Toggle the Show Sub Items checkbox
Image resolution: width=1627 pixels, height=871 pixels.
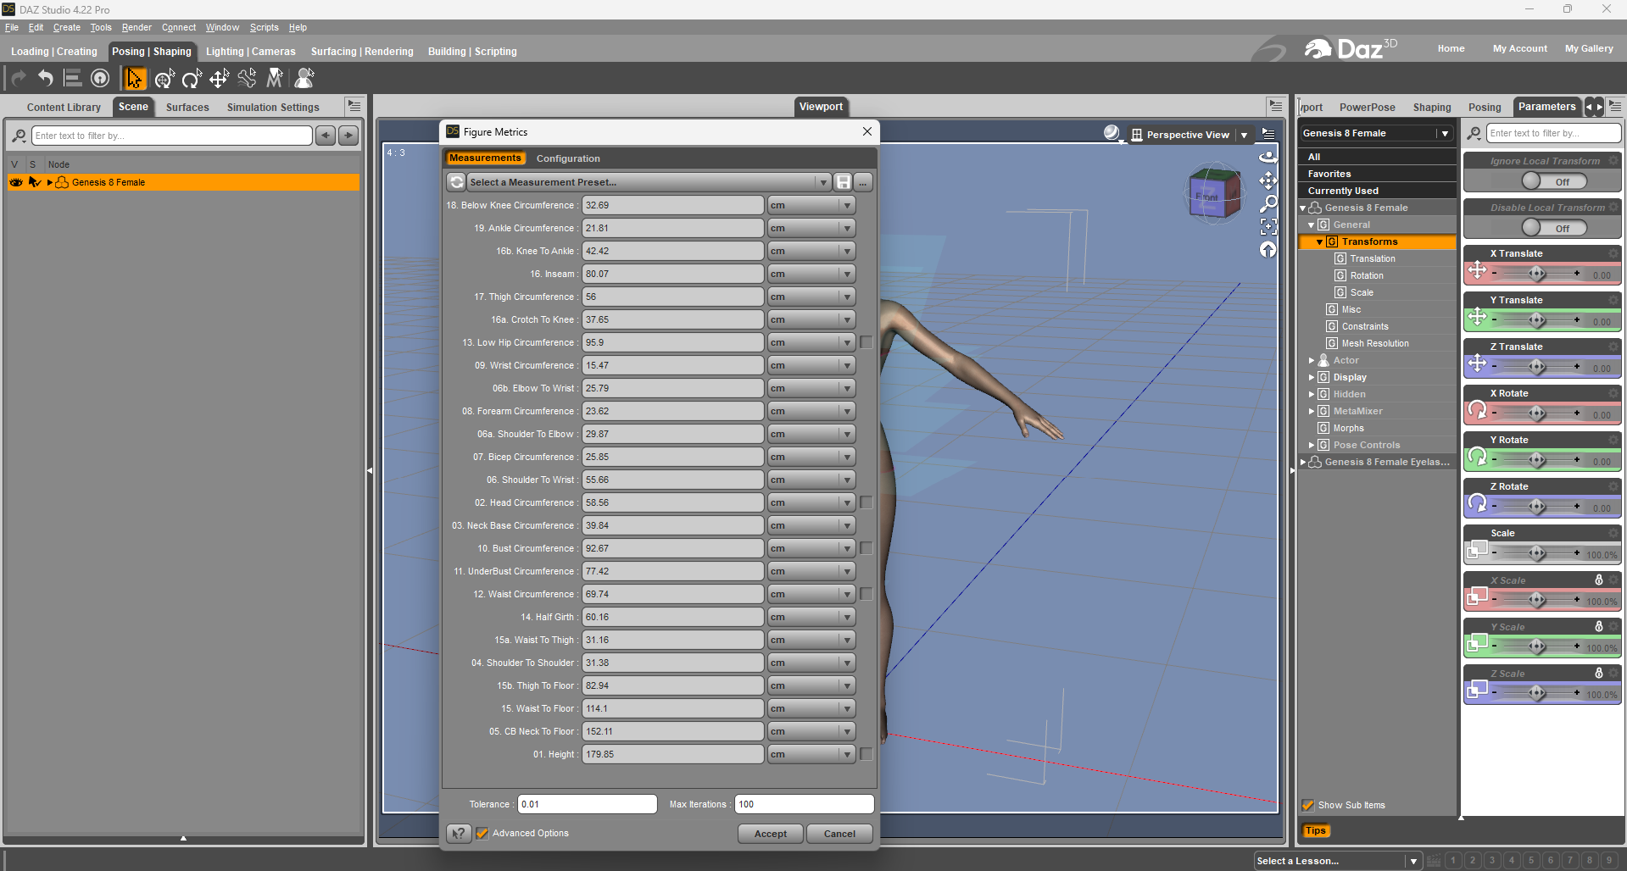[x=1308, y=805]
